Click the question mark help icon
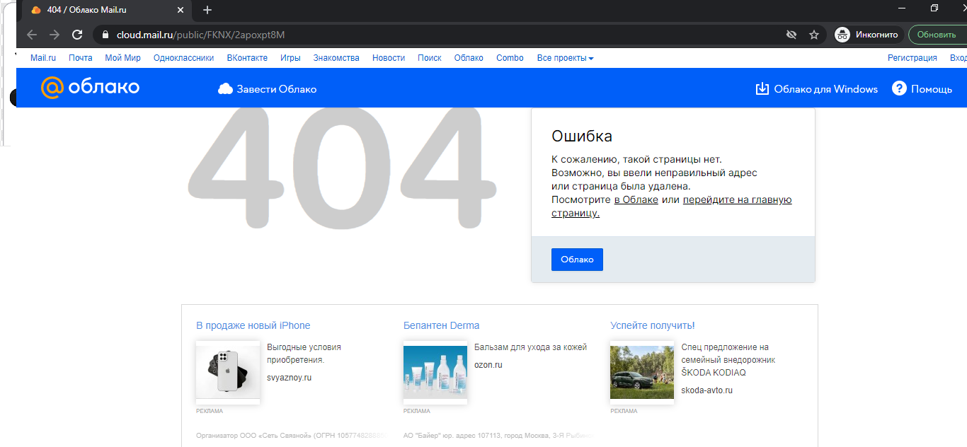Image resolution: width=967 pixels, height=447 pixels. point(899,88)
